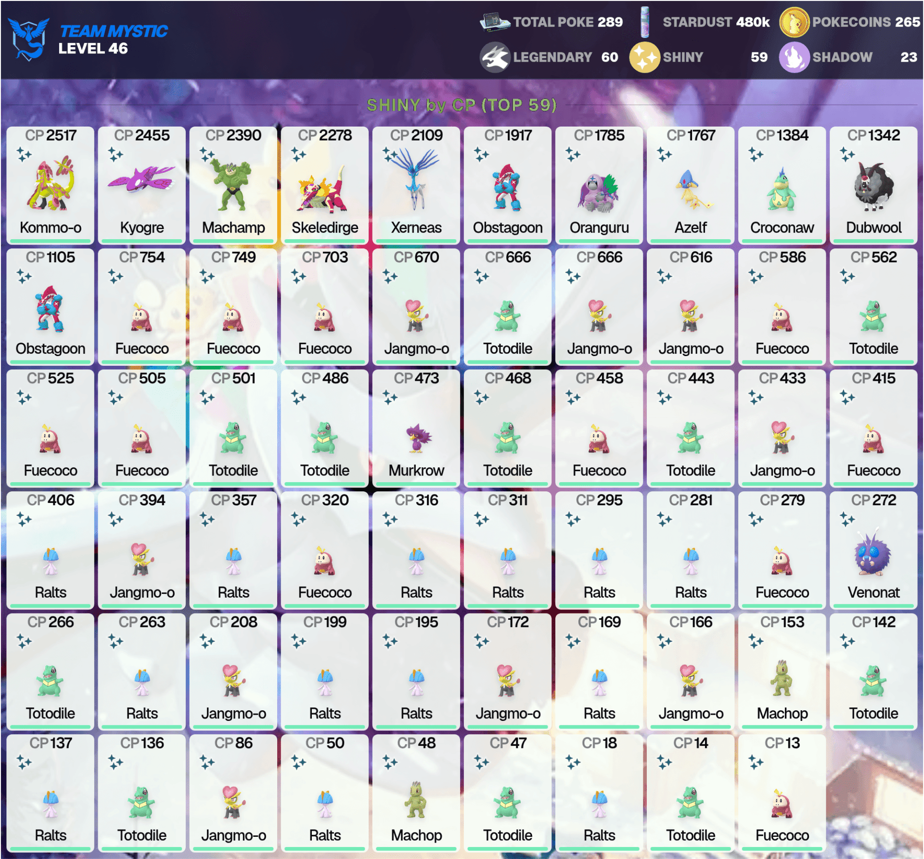Click the 'CP 394' label
The height and width of the screenshot is (859, 924).
142,500
